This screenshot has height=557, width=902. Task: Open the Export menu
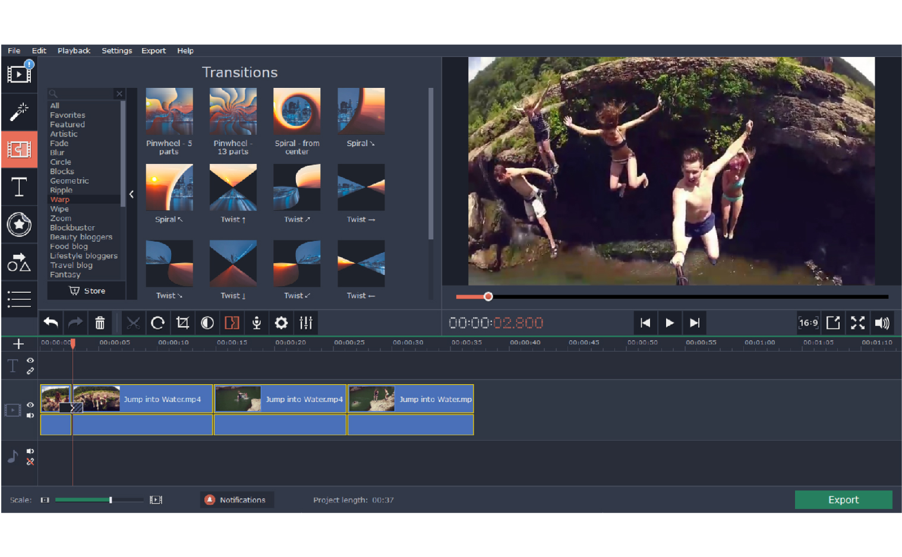pos(153,50)
